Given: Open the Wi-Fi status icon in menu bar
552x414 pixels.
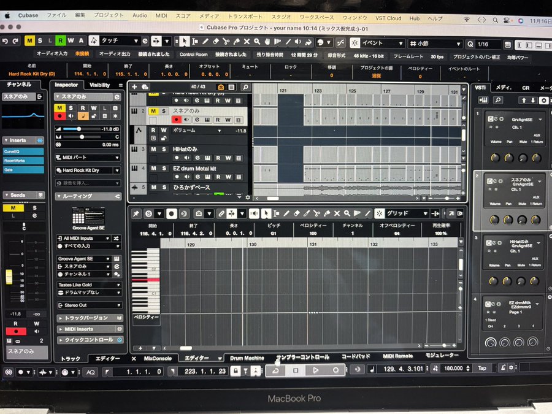Looking at the screenshot, I should pos(467,20).
